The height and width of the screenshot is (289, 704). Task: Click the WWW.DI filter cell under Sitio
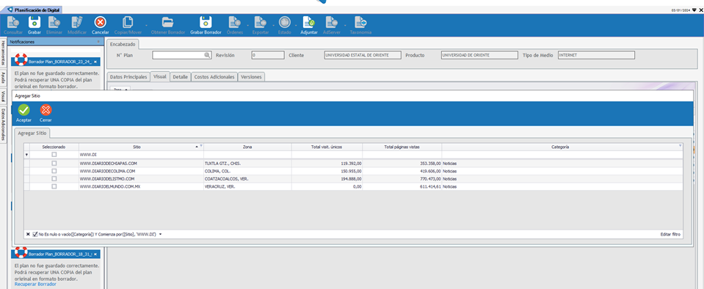click(141, 154)
